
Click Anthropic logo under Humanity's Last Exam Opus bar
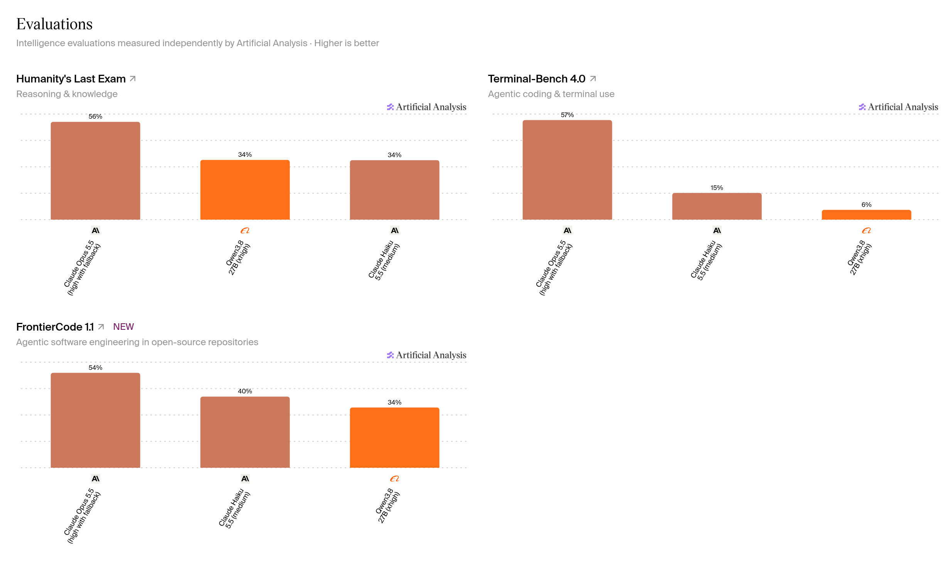point(96,230)
